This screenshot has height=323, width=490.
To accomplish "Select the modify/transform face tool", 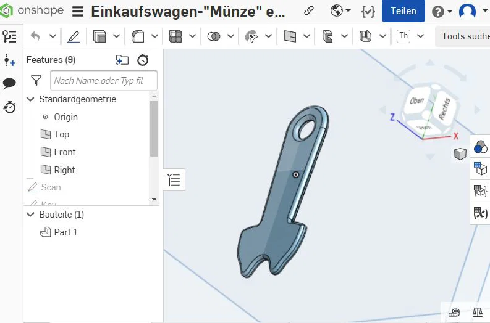I will [x=251, y=36].
